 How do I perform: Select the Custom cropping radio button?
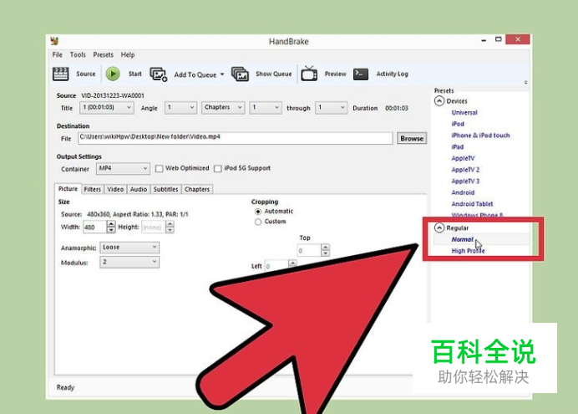[x=258, y=222]
